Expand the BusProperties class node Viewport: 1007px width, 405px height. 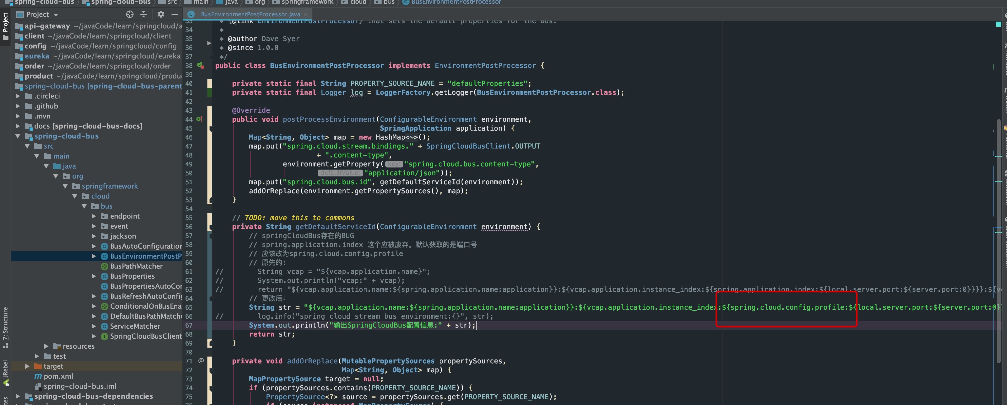[94, 276]
